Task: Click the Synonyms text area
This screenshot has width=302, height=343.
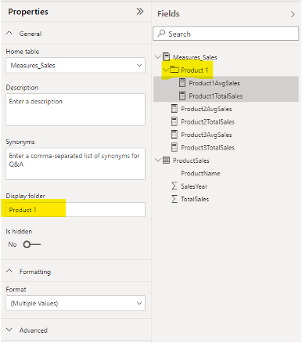Action: point(75,164)
